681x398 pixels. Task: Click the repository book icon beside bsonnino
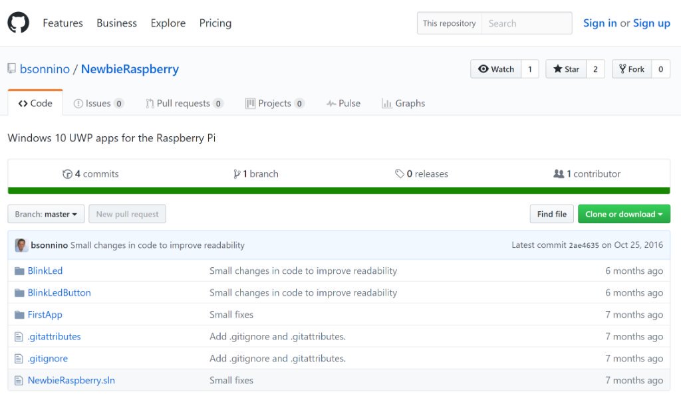click(12, 68)
